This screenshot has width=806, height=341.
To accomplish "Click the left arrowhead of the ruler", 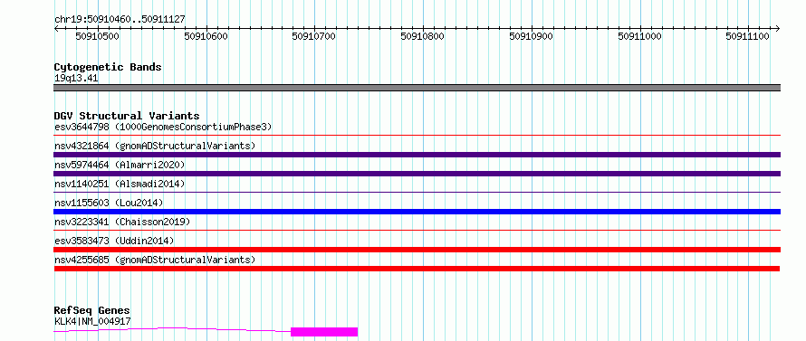I will pos(56,28).
